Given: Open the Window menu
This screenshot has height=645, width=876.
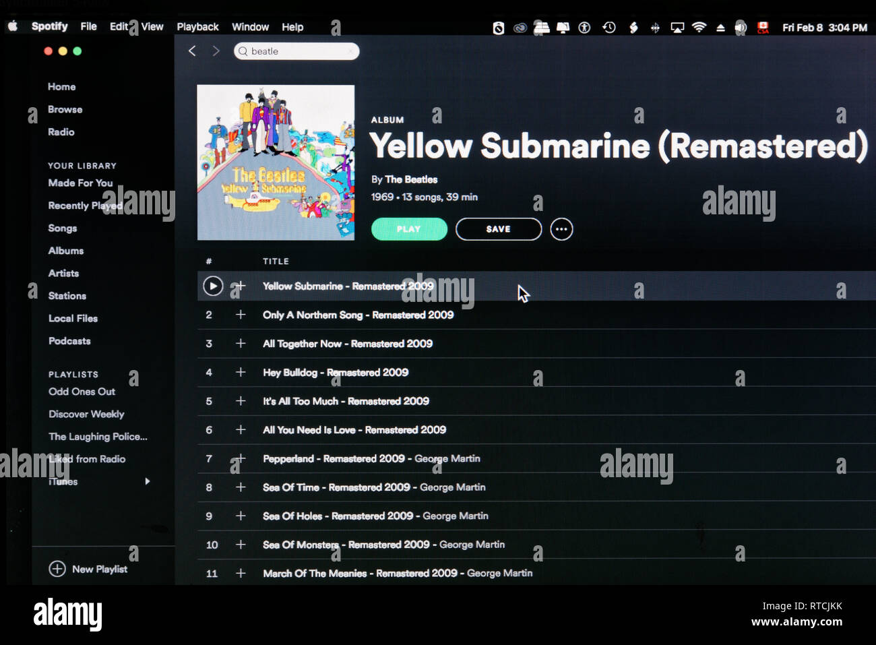Looking at the screenshot, I should [x=250, y=27].
